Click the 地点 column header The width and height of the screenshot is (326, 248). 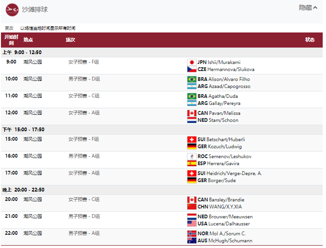click(x=28, y=40)
